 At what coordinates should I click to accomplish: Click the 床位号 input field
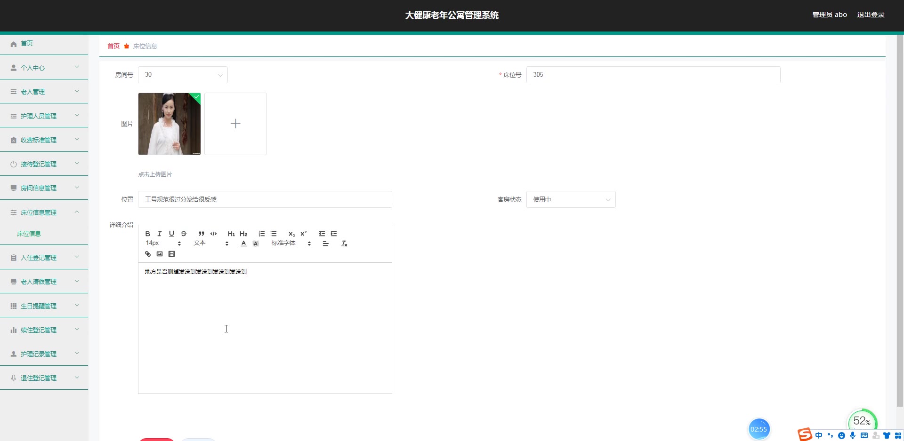point(653,75)
